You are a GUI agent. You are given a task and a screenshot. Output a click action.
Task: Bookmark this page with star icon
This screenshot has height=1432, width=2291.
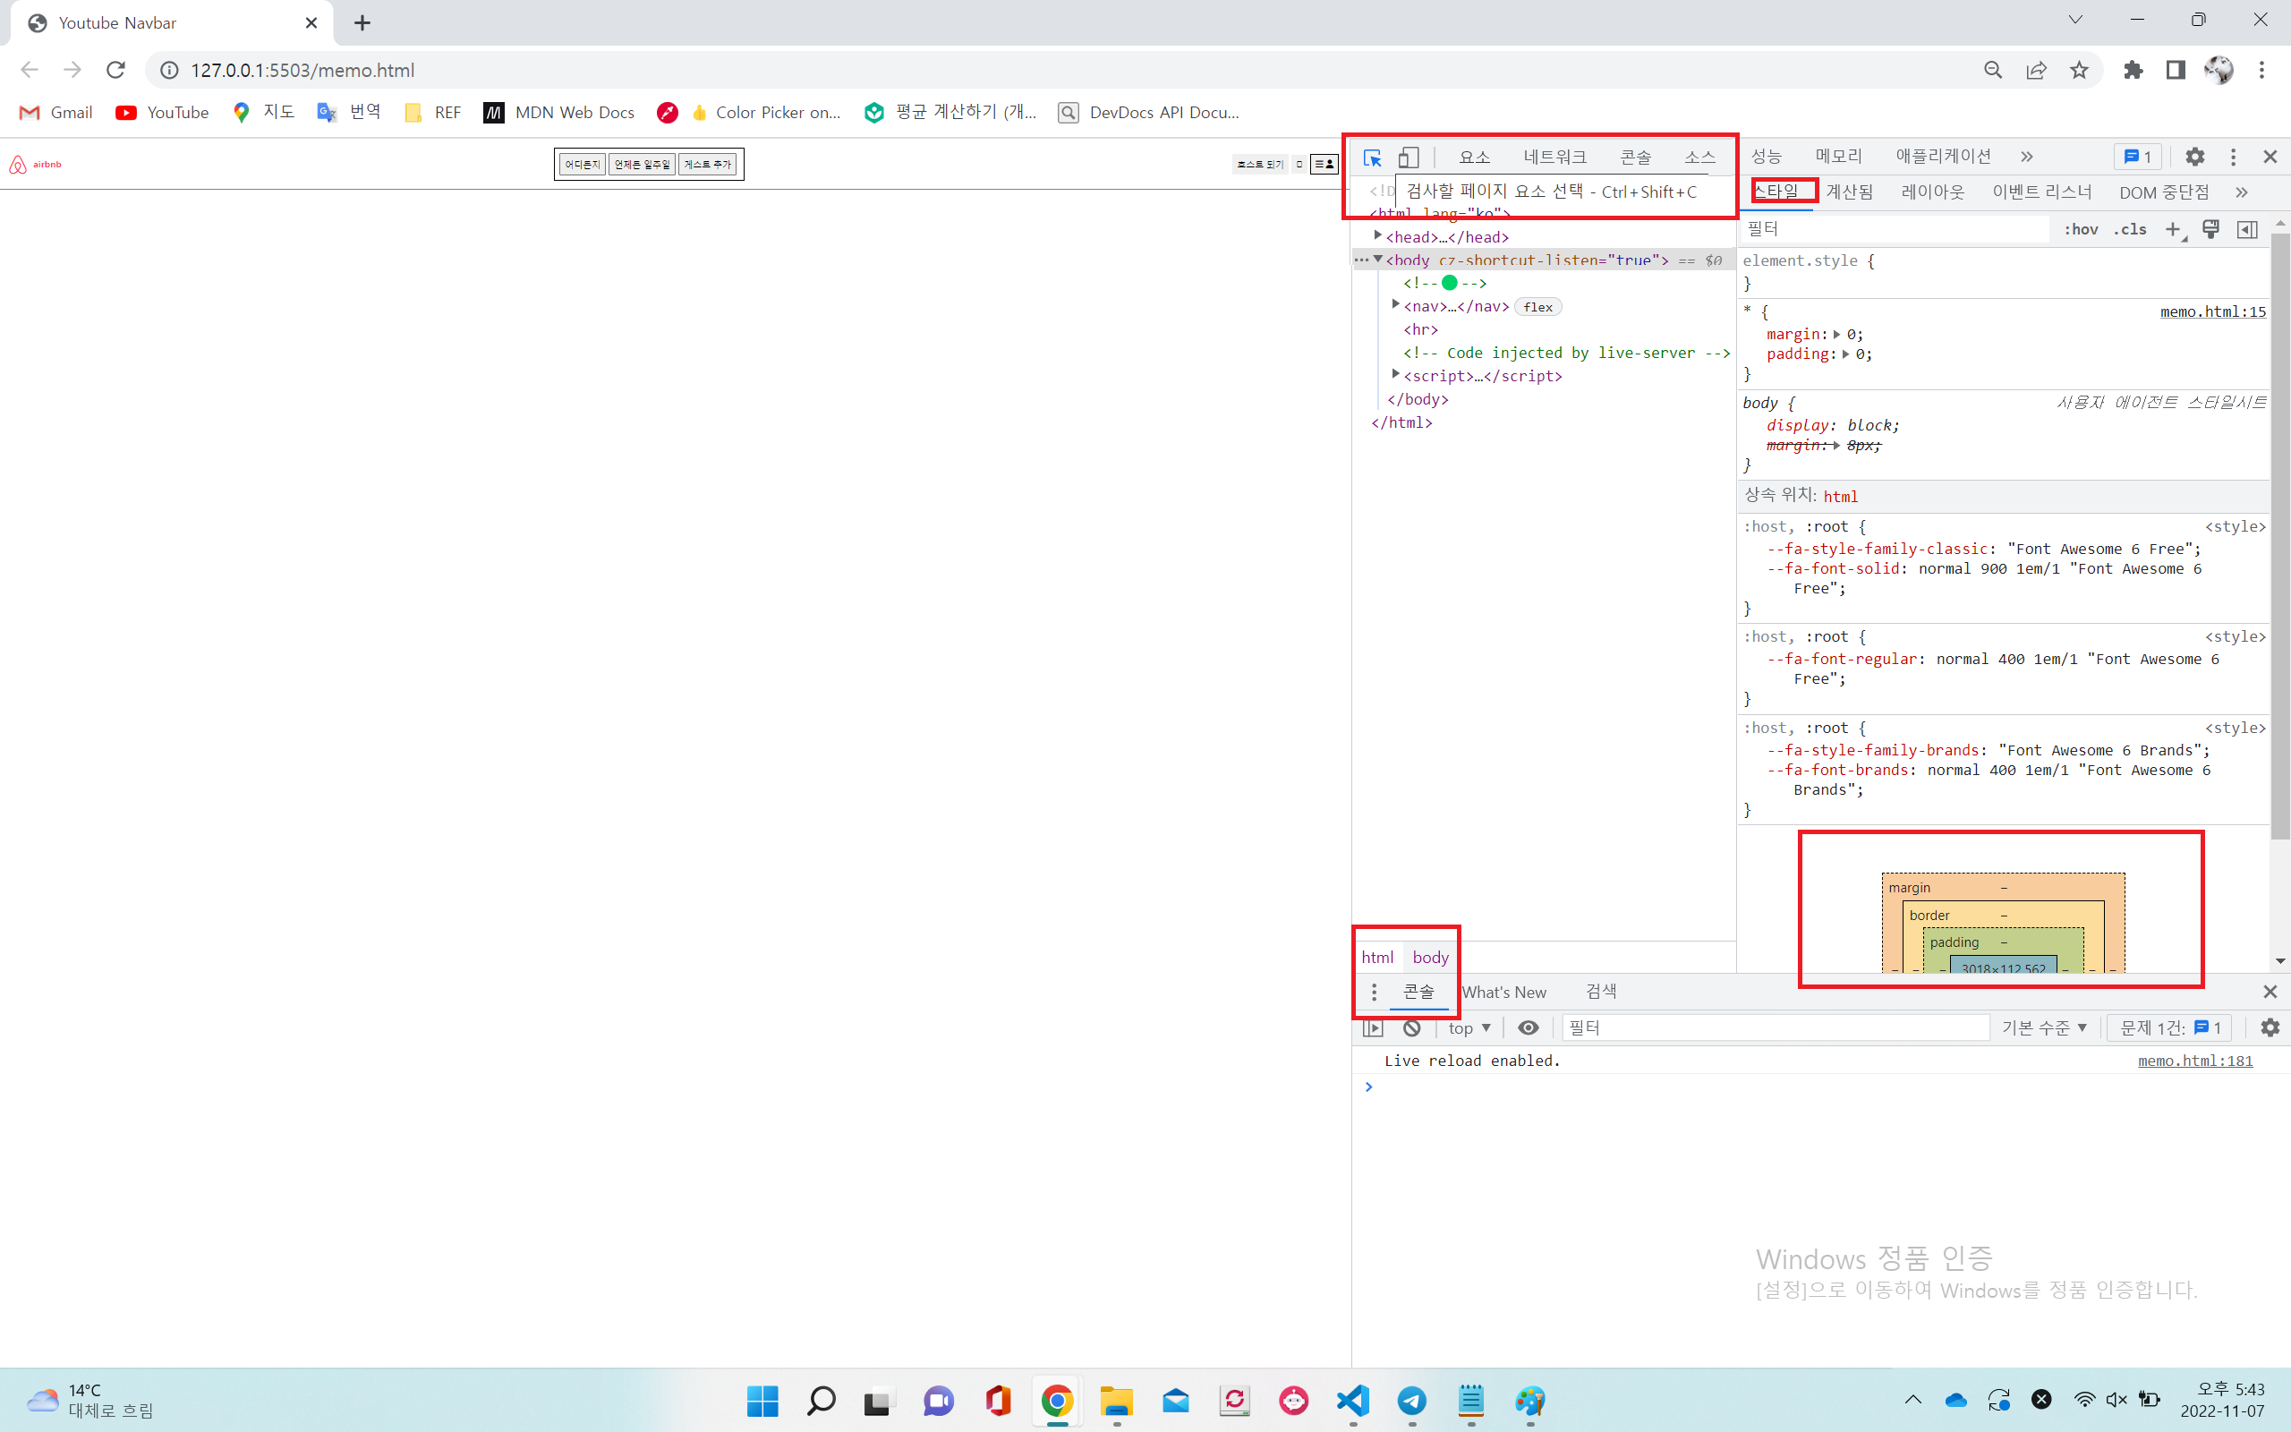[2079, 70]
